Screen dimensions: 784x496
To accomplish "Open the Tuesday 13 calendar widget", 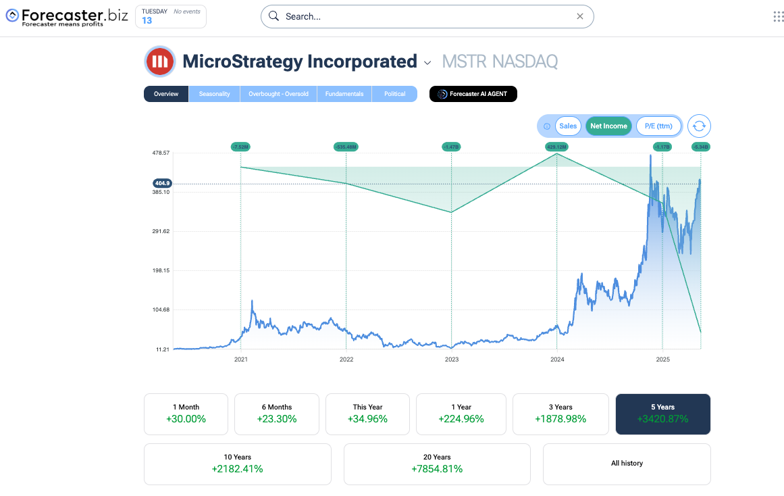I will click(x=171, y=17).
